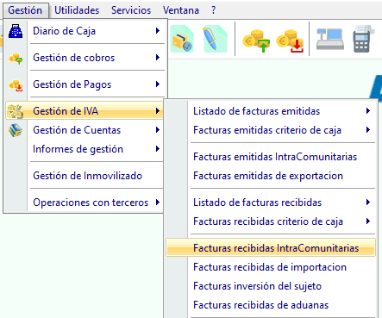Expand Facturas emitidas criterio de caja arrow

368,130
